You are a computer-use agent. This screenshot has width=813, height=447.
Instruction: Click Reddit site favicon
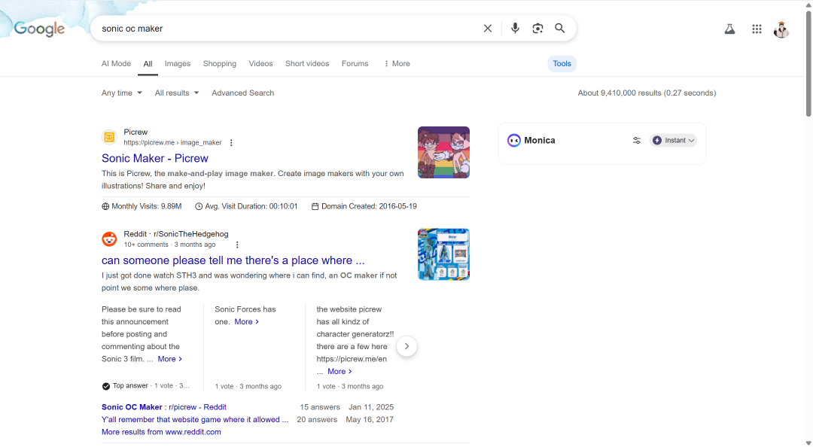point(109,239)
